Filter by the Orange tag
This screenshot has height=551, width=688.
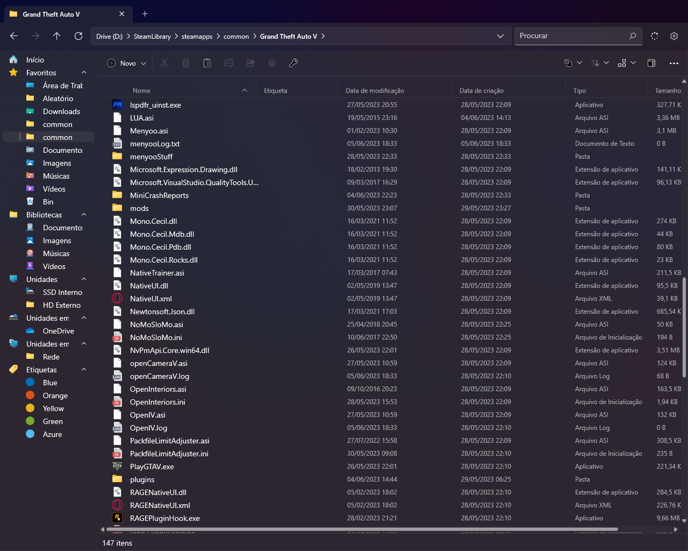pos(55,395)
